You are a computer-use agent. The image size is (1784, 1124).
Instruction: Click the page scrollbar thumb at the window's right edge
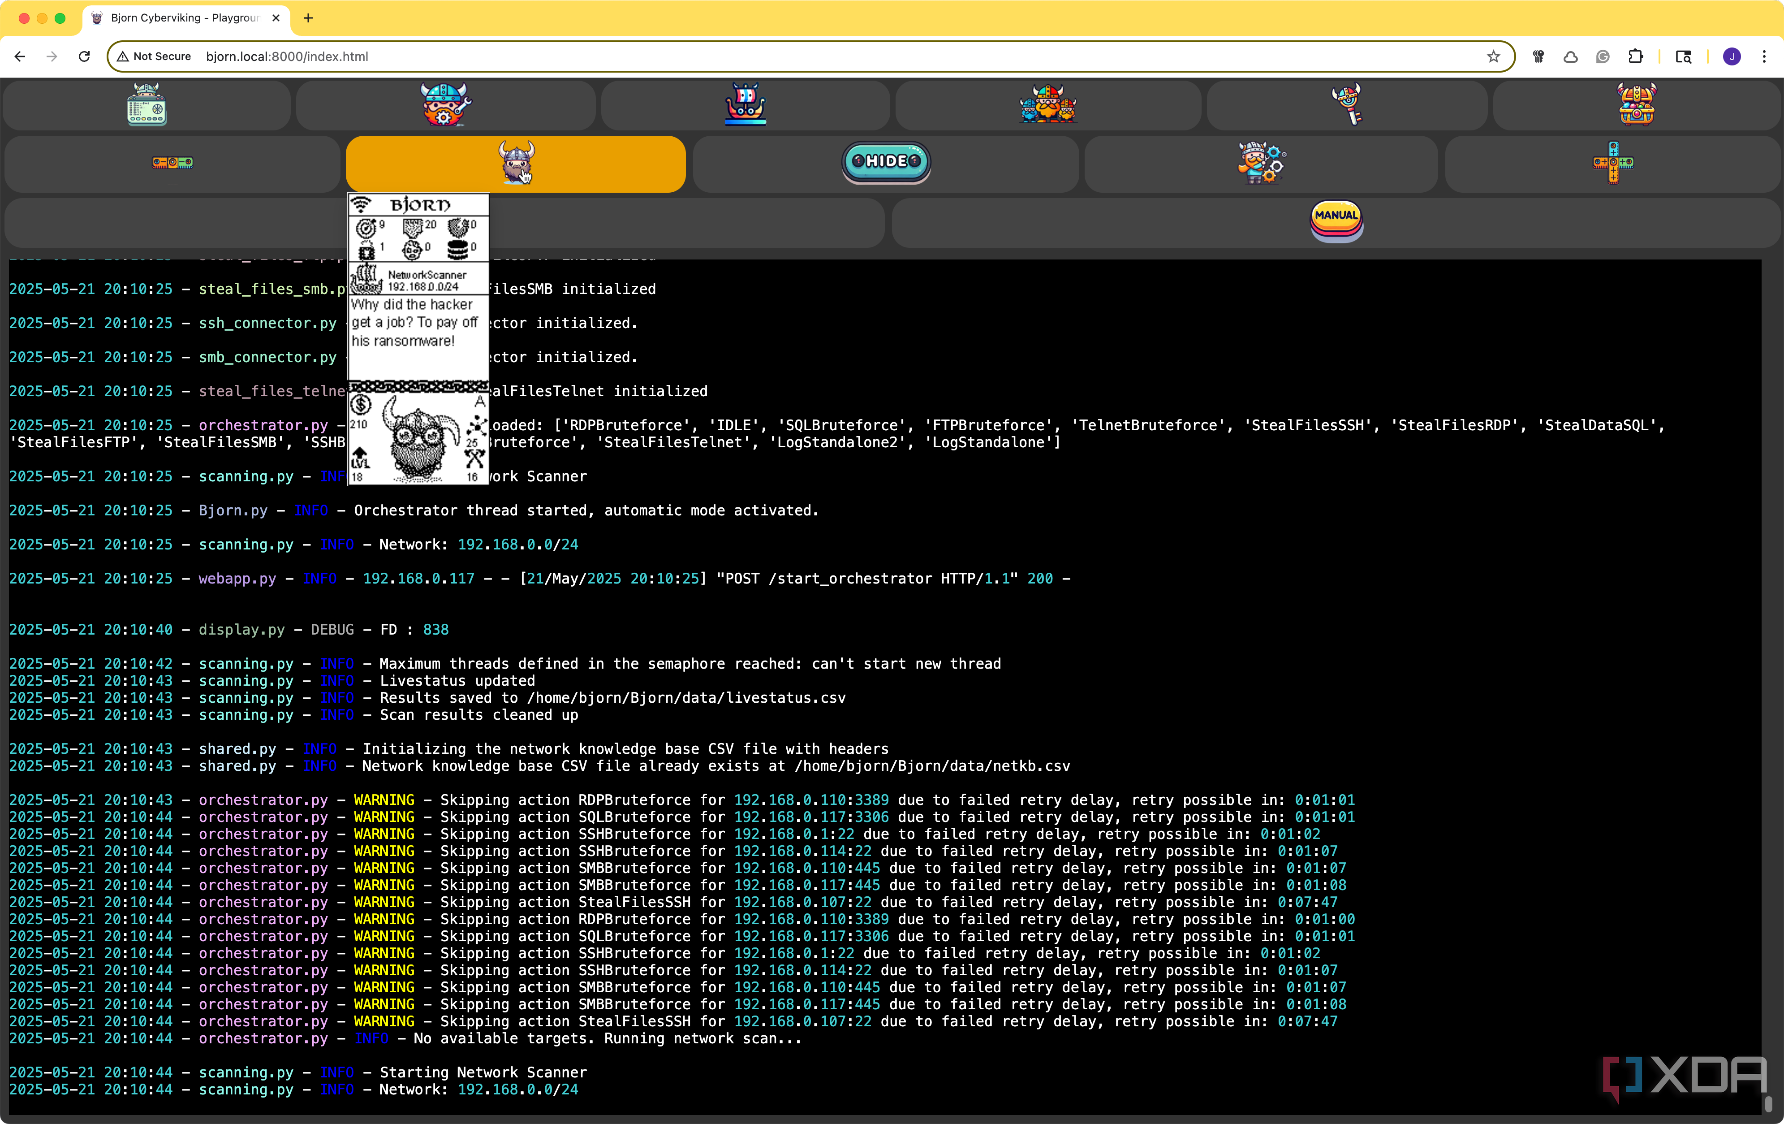(x=1768, y=1104)
